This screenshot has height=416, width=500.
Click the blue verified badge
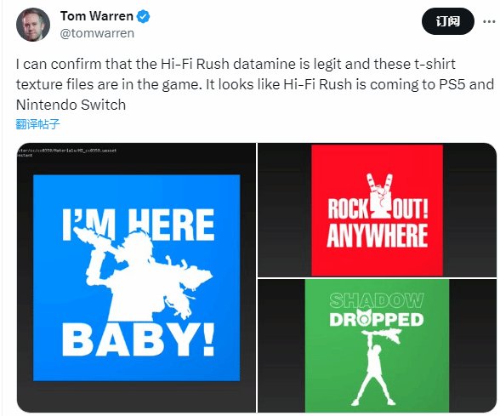(x=144, y=16)
